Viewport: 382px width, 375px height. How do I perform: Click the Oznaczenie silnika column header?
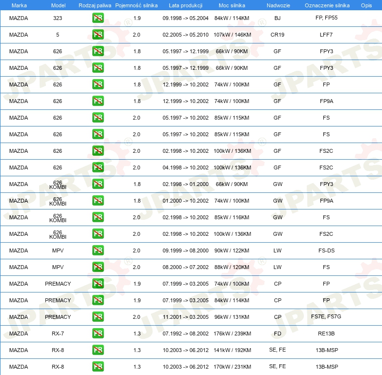[327, 5]
